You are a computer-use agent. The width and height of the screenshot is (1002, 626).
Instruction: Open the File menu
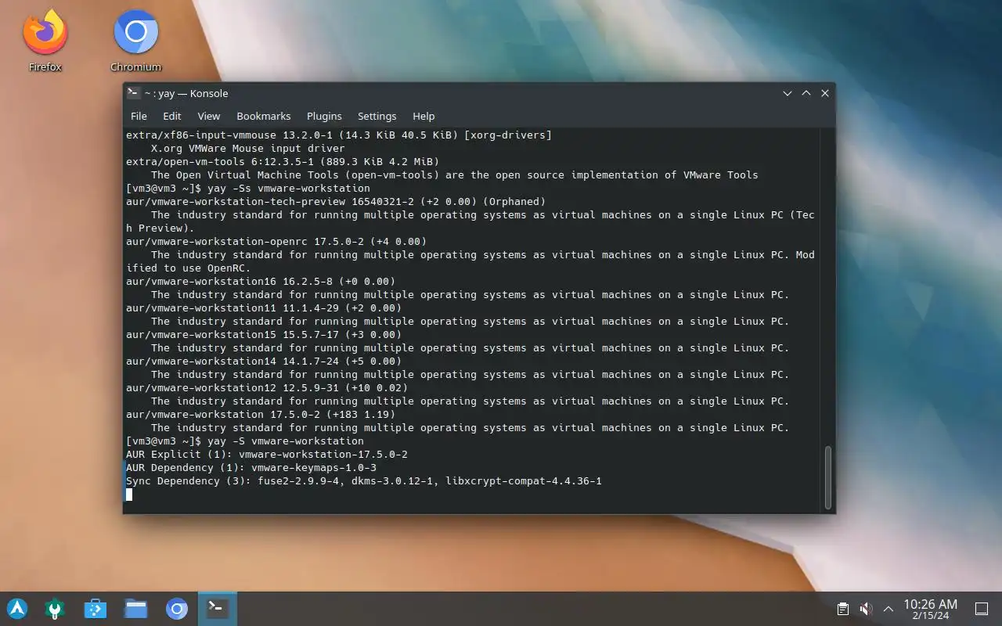point(139,116)
